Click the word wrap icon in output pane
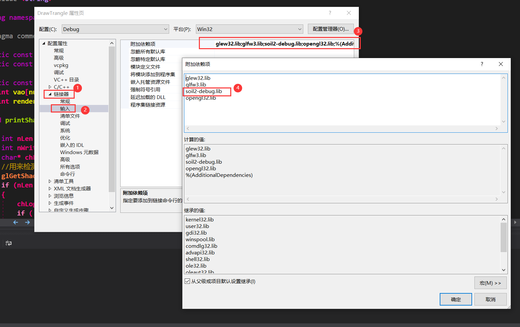This screenshot has width=520, height=327. pos(9,243)
